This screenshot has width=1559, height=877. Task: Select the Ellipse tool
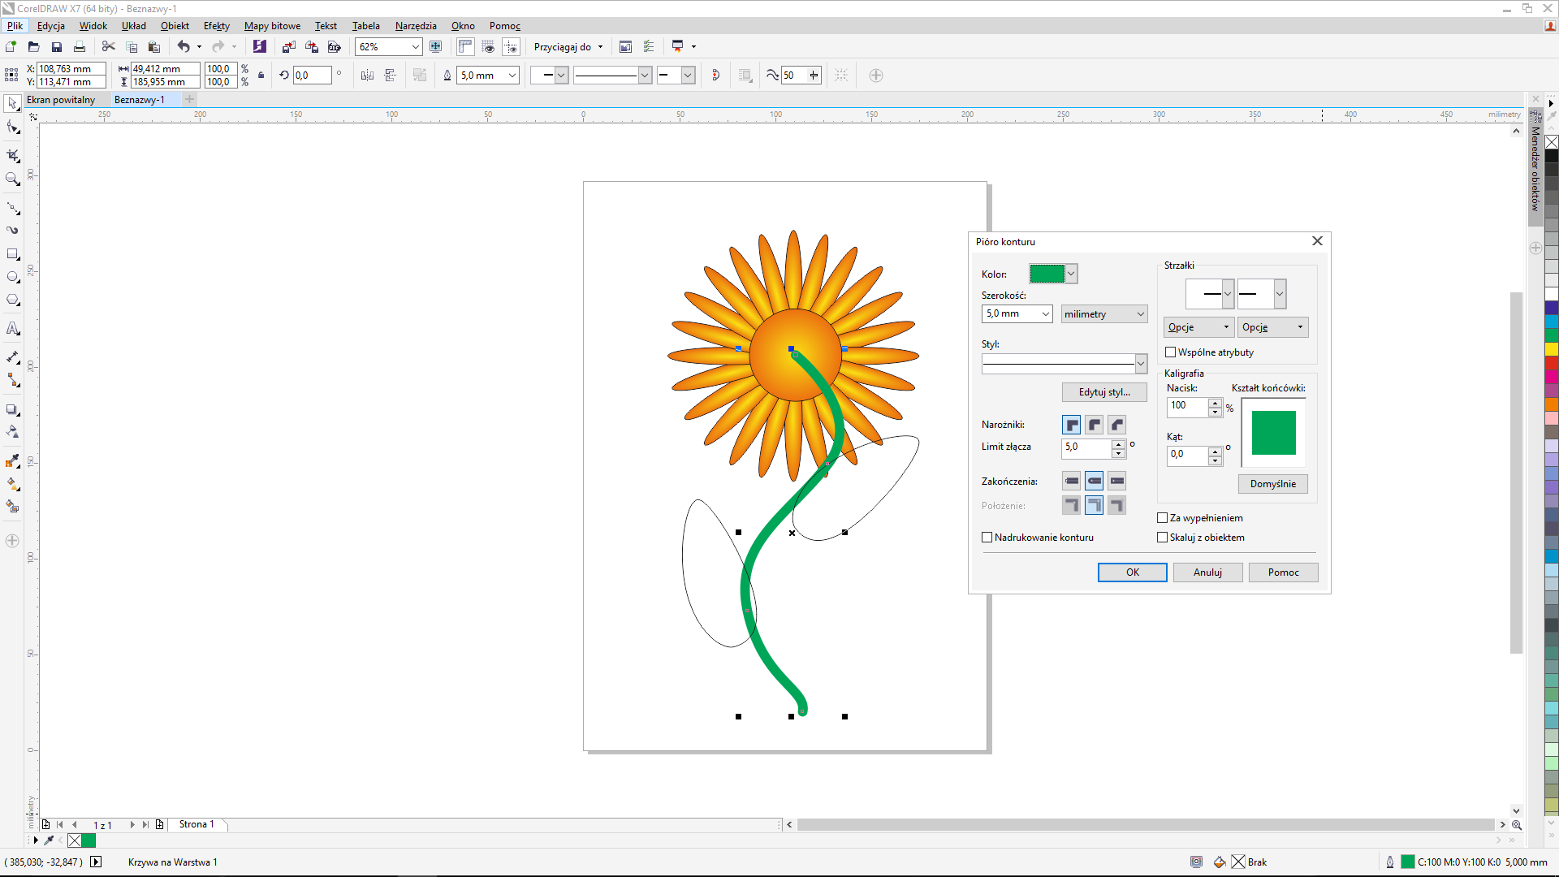(13, 277)
